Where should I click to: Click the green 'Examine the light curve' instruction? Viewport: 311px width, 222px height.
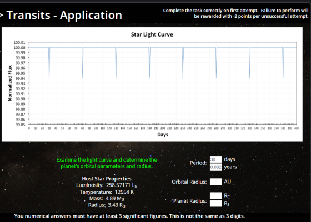click(x=107, y=163)
